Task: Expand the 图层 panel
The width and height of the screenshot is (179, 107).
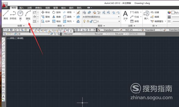Action: pyautogui.click(x=101, y=26)
